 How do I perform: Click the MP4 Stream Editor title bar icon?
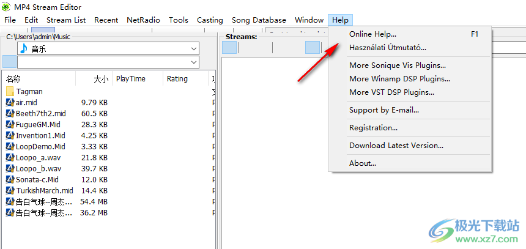pyautogui.click(x=6, y=6)
